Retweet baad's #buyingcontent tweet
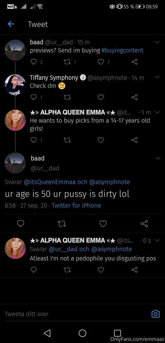 coord(66,62)
